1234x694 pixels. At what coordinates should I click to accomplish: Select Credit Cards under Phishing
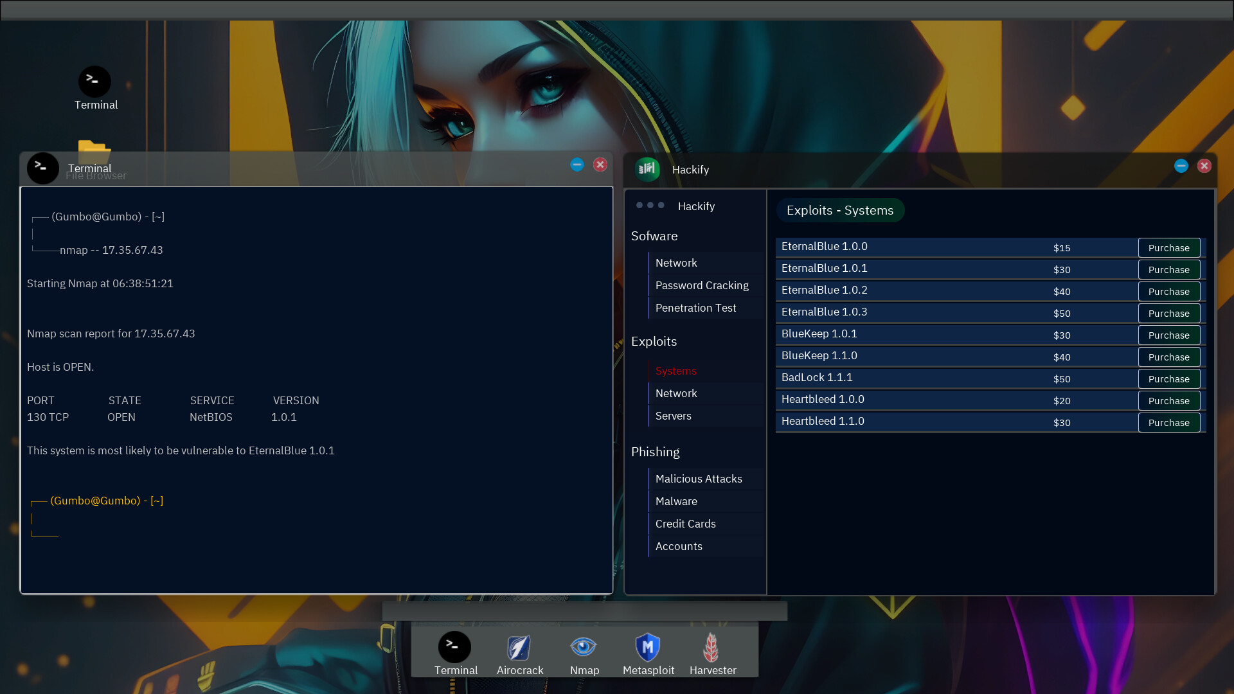[x=684, y=523]
